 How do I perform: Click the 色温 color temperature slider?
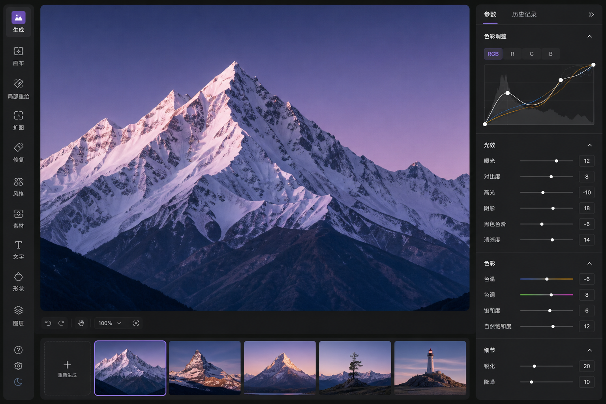(x=546, y=279)
